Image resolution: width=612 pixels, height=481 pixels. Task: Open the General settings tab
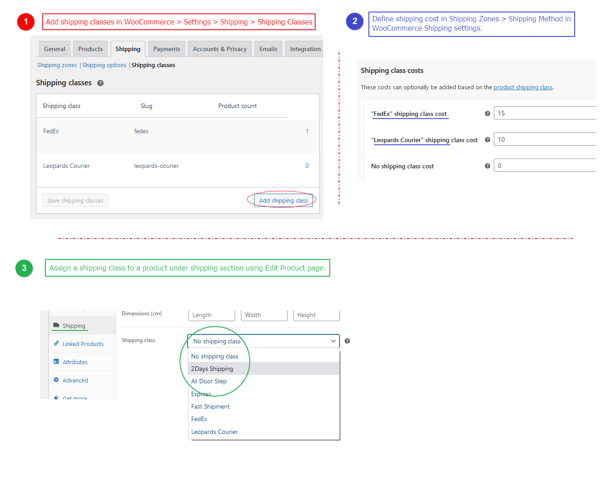coord(55,49)
